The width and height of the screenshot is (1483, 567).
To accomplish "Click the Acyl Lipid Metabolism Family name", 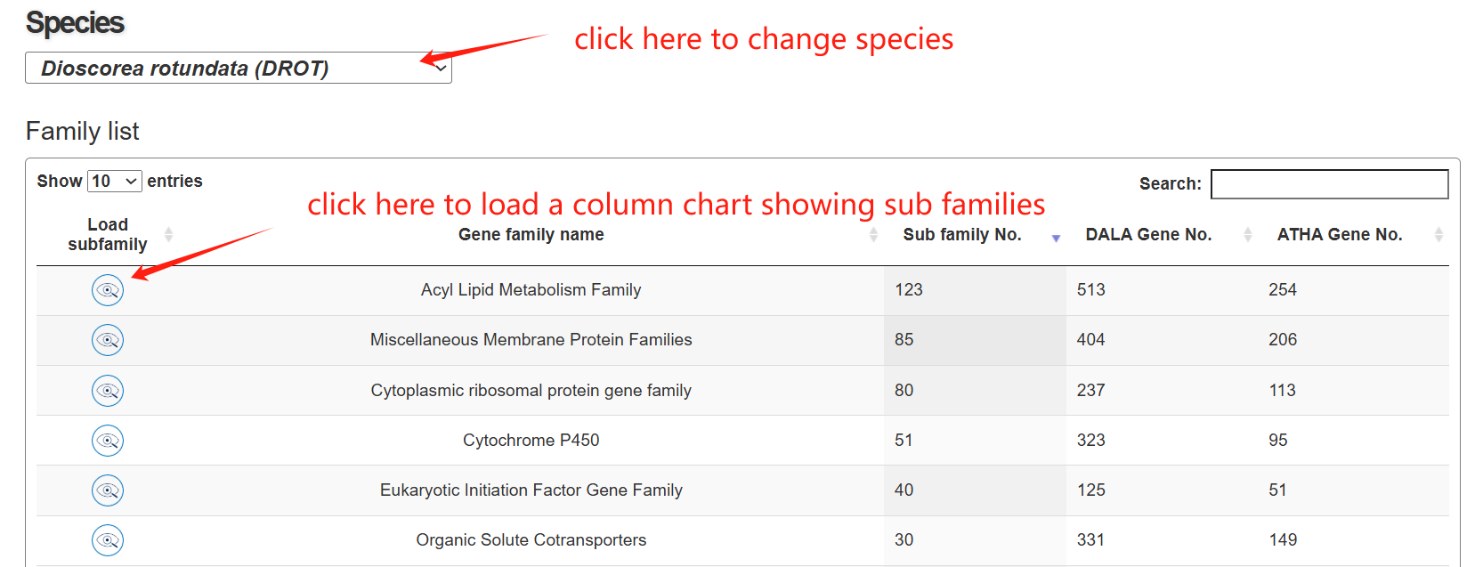I will pyautogui.click(x=531, y=290).
